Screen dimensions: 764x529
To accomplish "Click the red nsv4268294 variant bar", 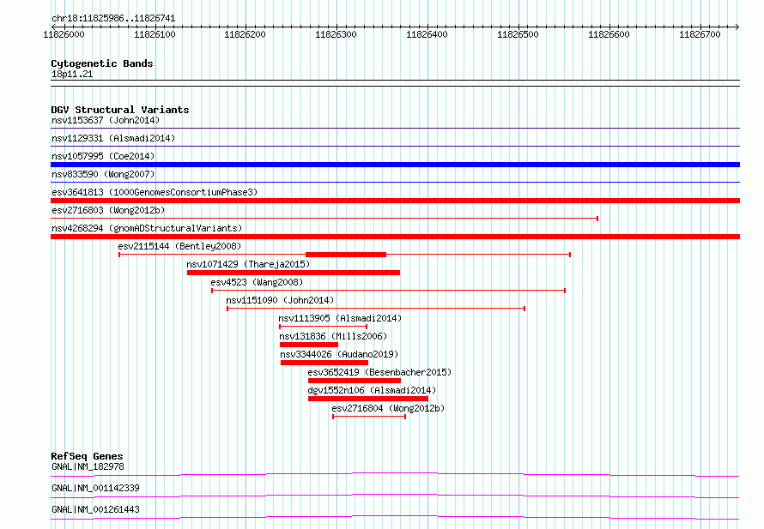I will click(395, 237).
